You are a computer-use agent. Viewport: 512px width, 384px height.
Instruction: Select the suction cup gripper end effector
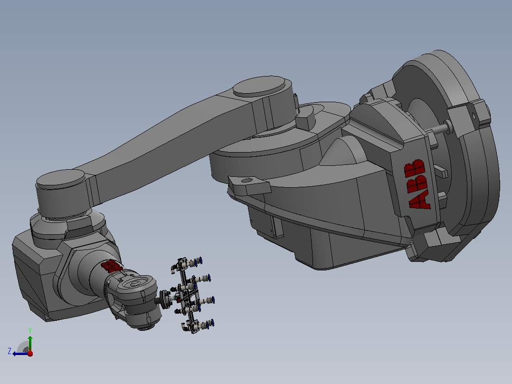coord(188,295)
